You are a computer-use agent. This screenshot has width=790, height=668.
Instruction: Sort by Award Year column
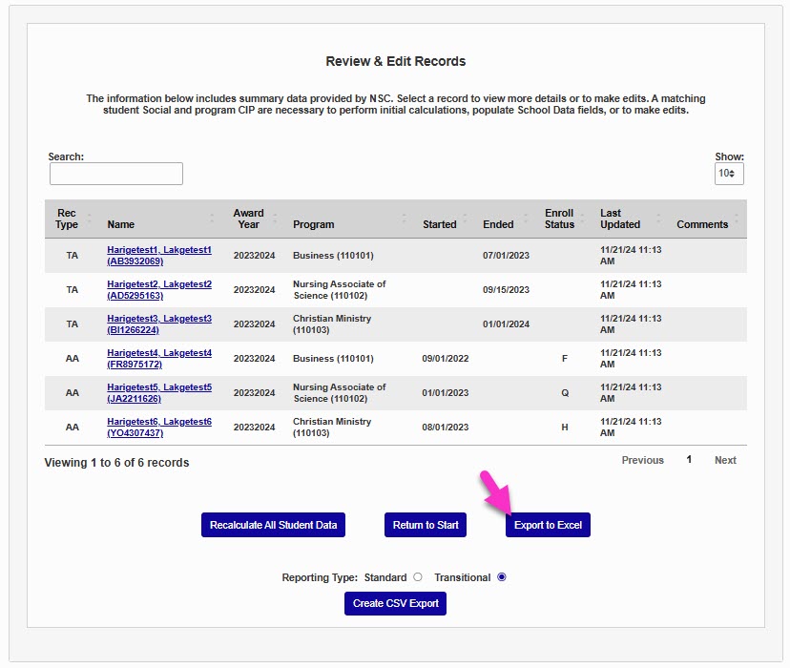[x=247, y=219]
